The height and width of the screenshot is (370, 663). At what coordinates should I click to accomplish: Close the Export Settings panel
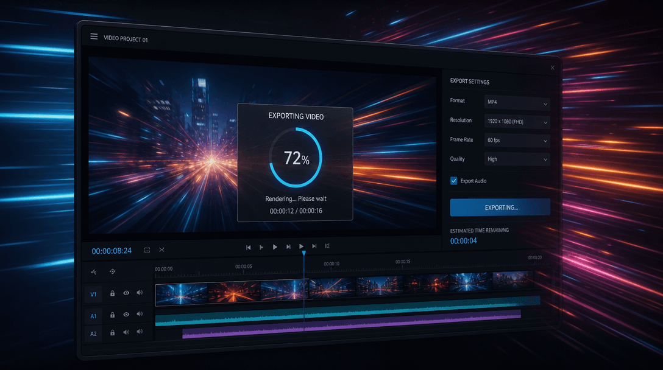tap(552, 68)
